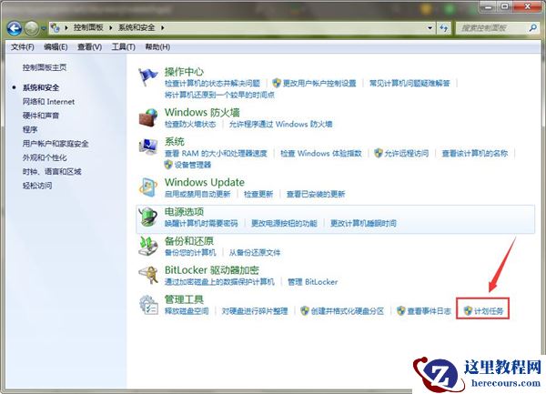Image resolution: width=546 pixels, height=394 pixels.
Task: Click the BitLocker keys icon
Action: click(x=148, y=276)
